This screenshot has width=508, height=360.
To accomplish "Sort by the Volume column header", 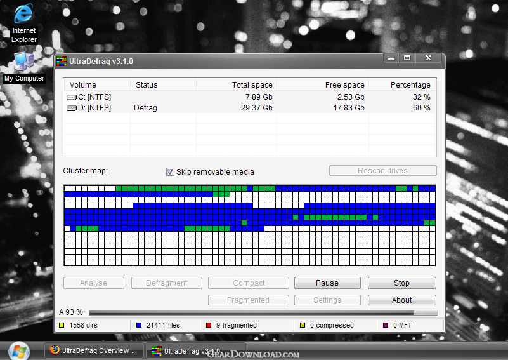I will [x=97, y=85].
